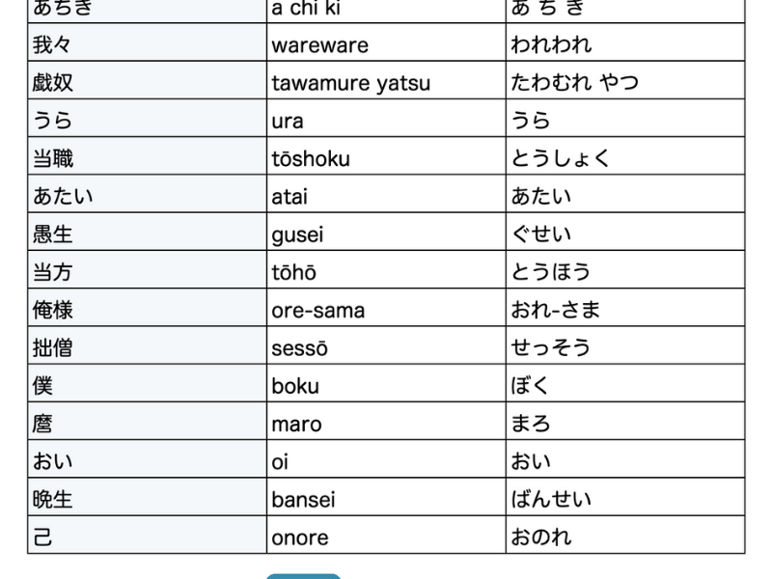Screen dimensions: 772x579
Task: Select the 'tōshoku' romaji cell
Action: point(386,158)
